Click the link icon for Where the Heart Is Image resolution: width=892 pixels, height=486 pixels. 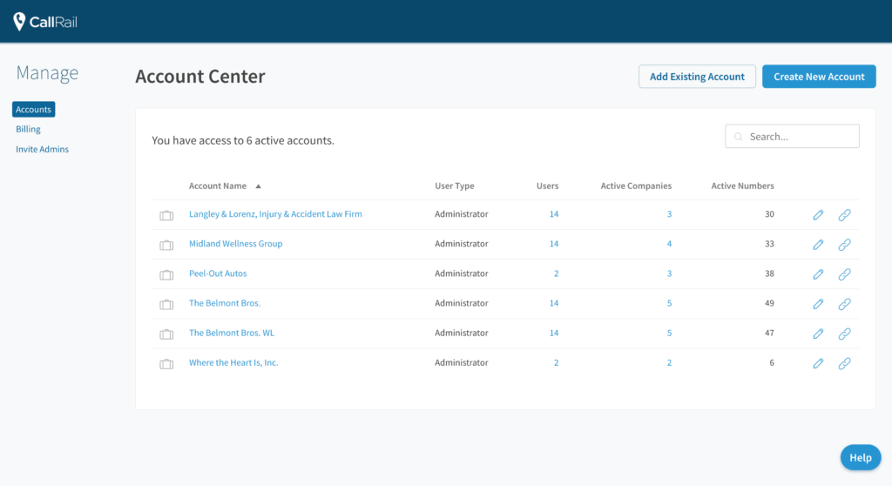point(844,362)
